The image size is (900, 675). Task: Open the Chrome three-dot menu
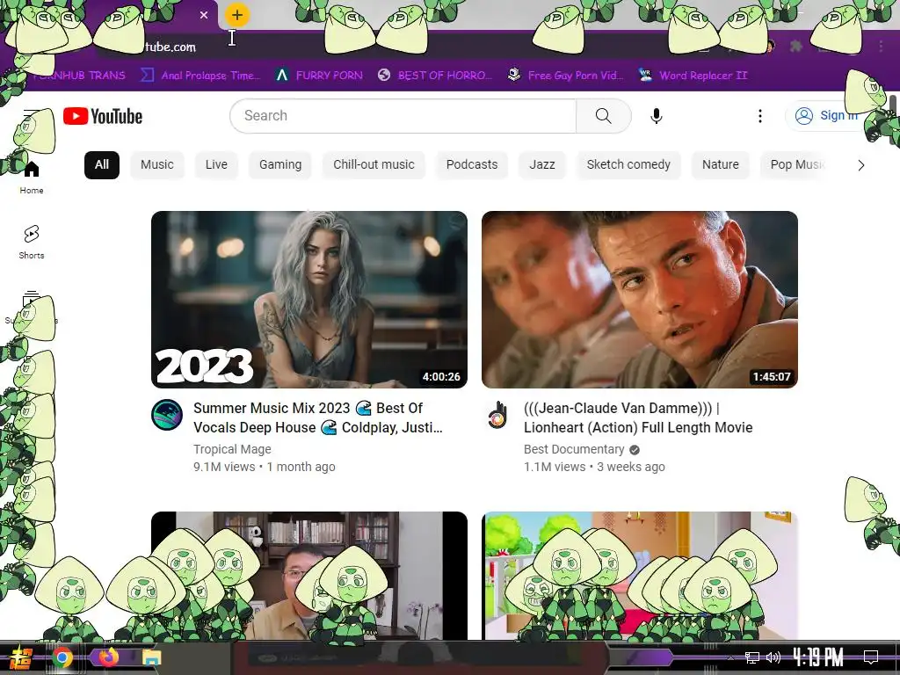pyautogui.click(x=881, y=46)
